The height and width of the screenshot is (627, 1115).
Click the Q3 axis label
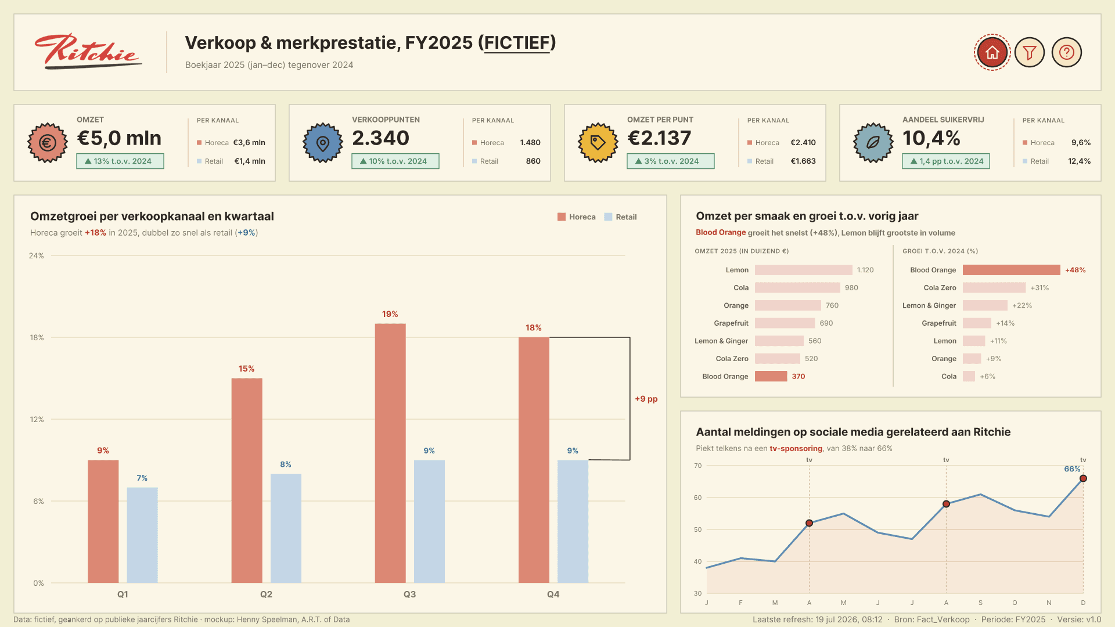click(x=409, y=594)
